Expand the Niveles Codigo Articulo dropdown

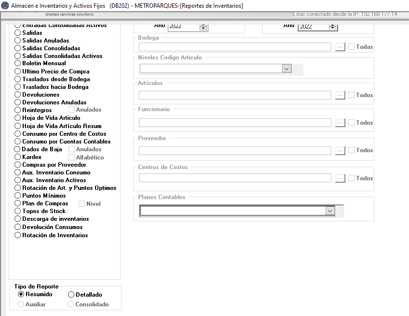(286, 69)
